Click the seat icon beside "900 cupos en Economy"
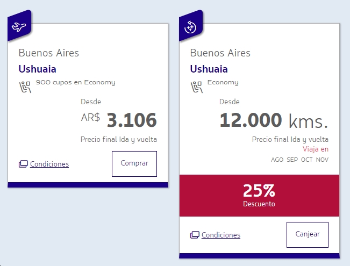Viewport: 350px width, 266px height. 25,85
